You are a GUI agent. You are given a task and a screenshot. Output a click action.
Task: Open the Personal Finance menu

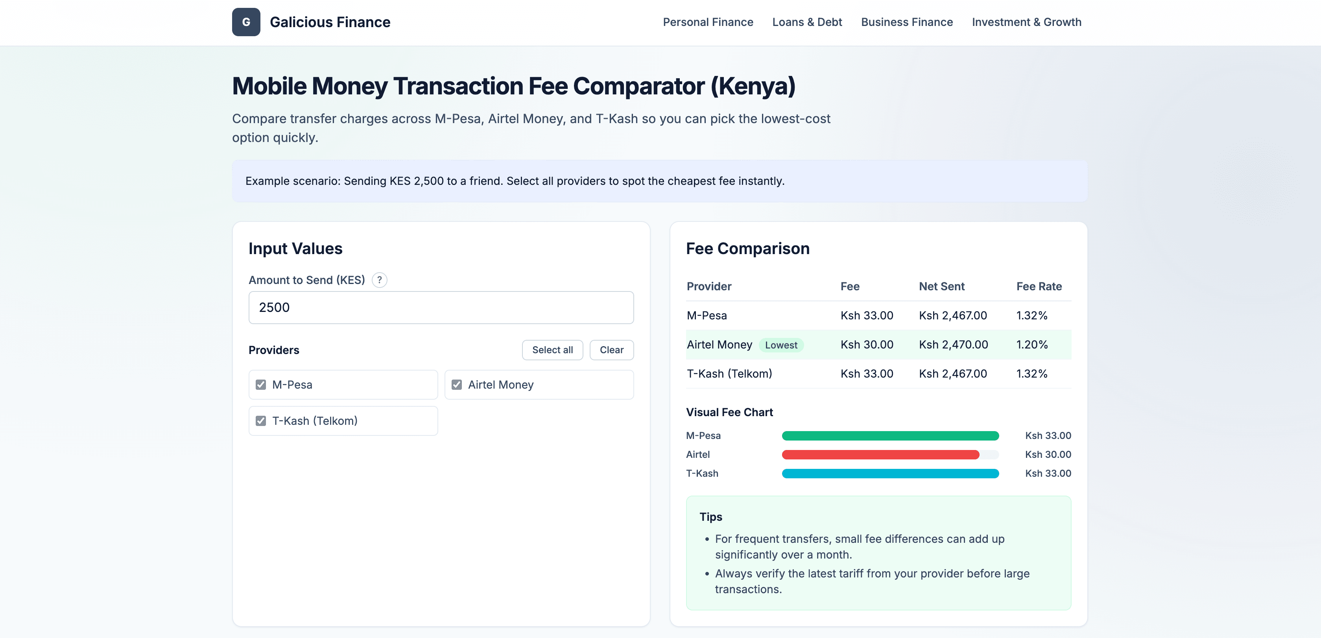[708, 22]
